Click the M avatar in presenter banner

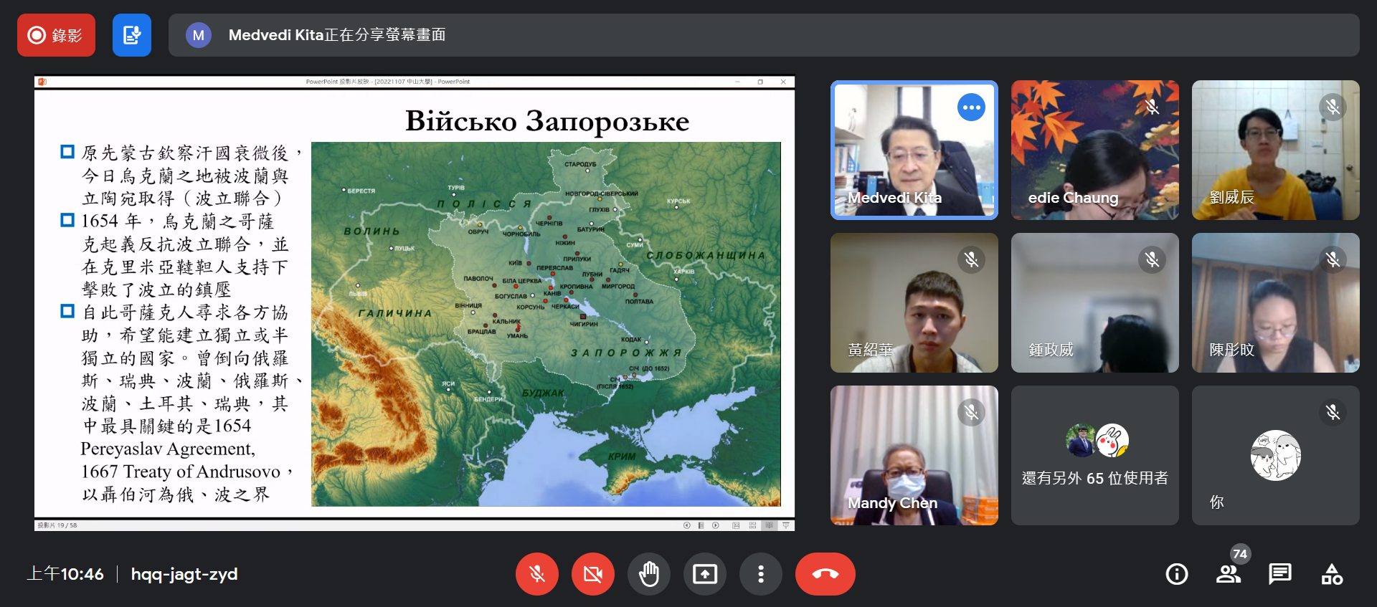pos(199,35)
